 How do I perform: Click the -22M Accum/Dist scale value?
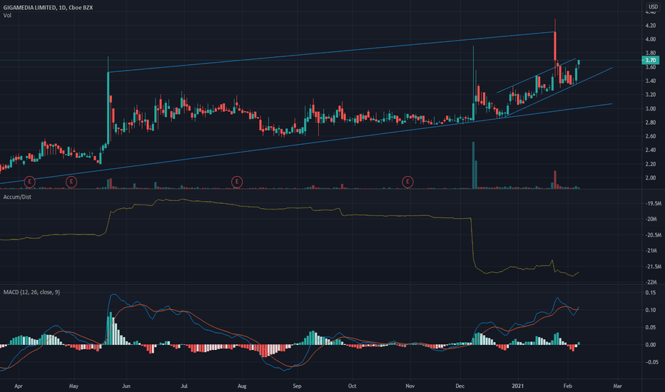(x=652, y=282)
